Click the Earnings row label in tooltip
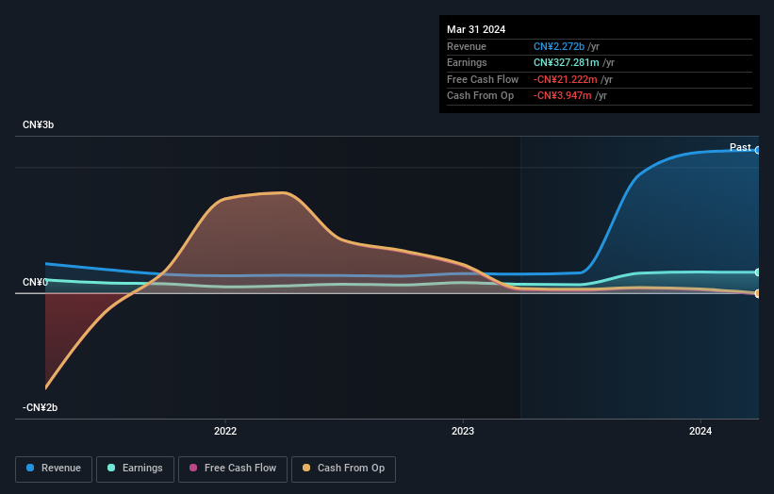Screen dimensions: 774x494 [x=467, y=62]
